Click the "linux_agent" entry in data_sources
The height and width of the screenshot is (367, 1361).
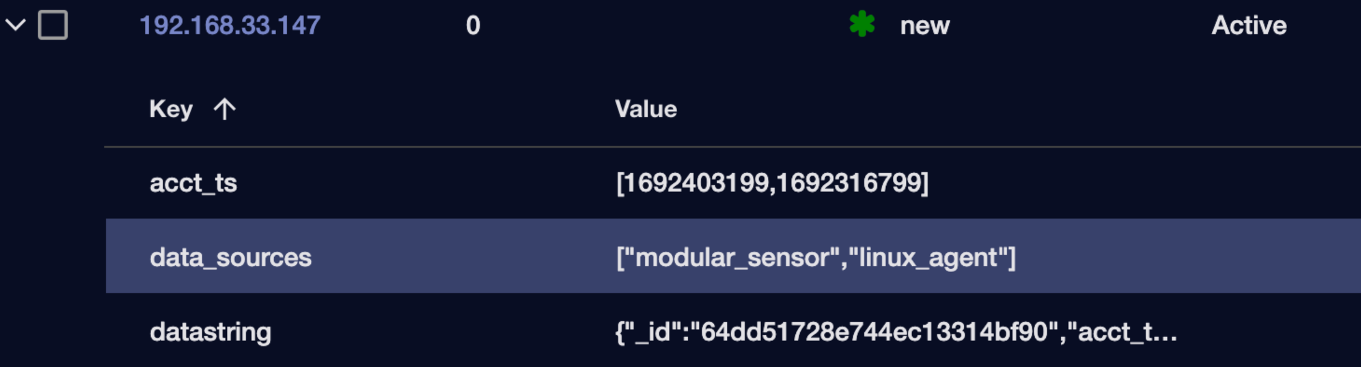coord(926,257)
